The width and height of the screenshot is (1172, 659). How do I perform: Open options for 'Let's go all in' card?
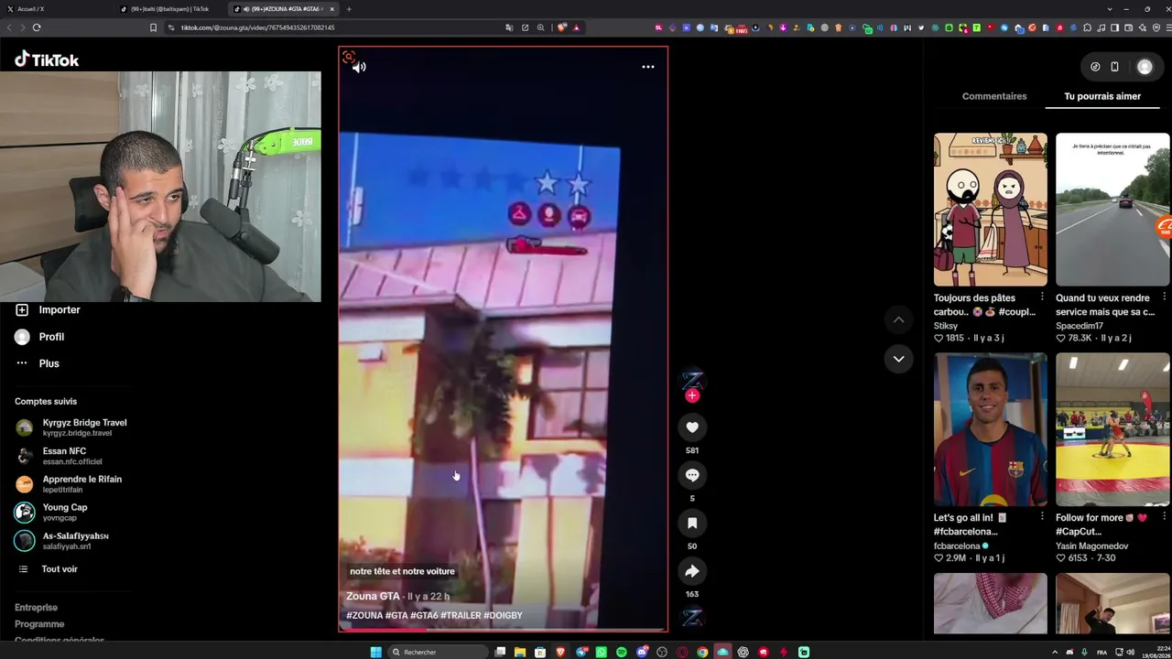tap(1042, 517)
